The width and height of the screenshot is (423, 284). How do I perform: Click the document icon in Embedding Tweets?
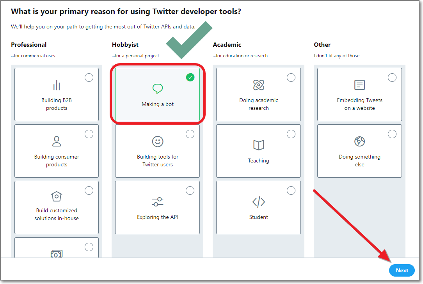click(x=360, y=85)
